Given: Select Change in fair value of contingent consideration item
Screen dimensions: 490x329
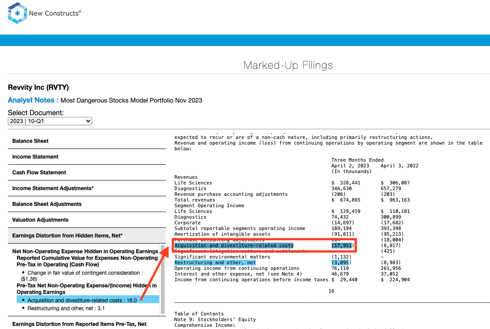Looking at the screenshot, I should (x=82, y=276).
